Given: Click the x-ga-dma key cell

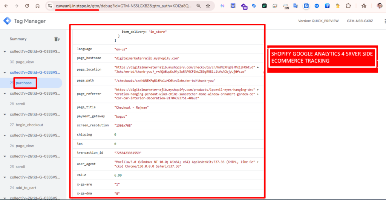Looking at the screenshot, I should (84, 193).
